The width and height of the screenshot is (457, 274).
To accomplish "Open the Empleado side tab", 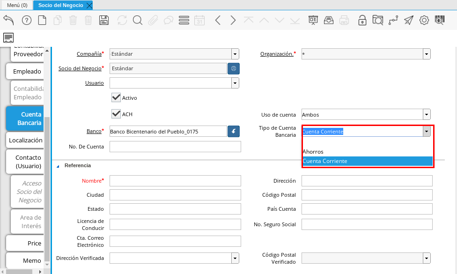I will [x=27, y=71].
